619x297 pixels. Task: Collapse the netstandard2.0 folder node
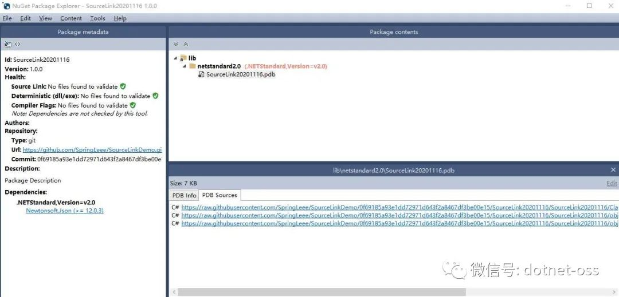pos(185,66)
